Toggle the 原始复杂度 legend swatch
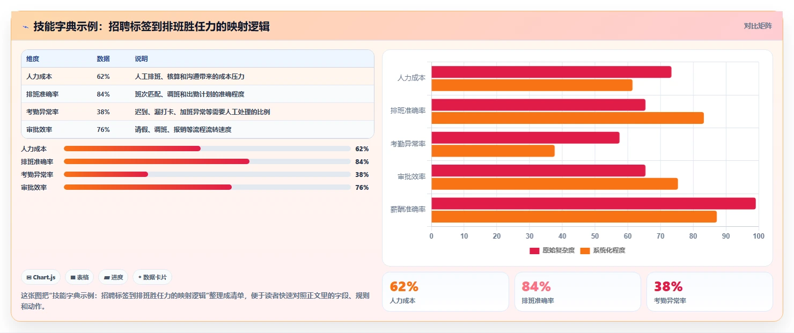794x333 pixels. (x=534, y=250)
